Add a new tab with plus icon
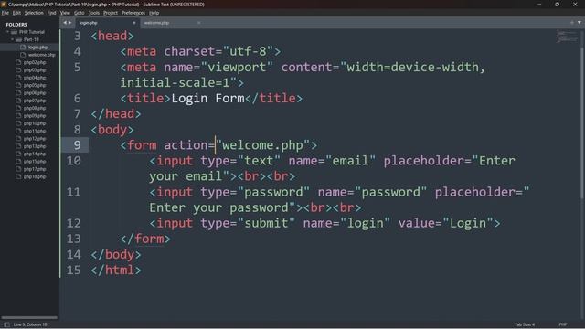 click(x=572, y=23)
